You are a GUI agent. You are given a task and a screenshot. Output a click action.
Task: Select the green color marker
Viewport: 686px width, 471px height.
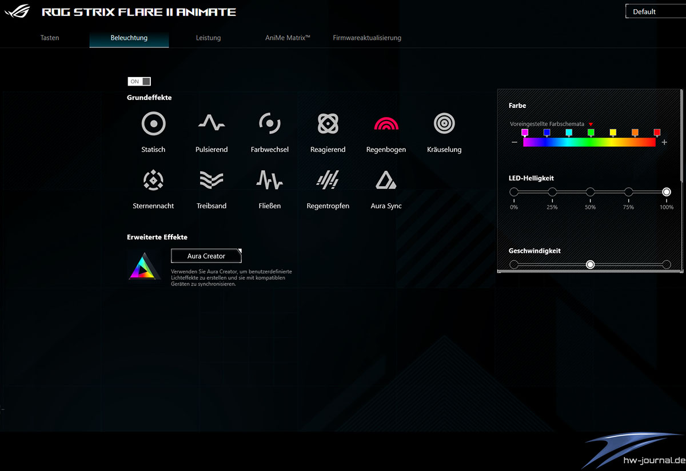[591, 133]
